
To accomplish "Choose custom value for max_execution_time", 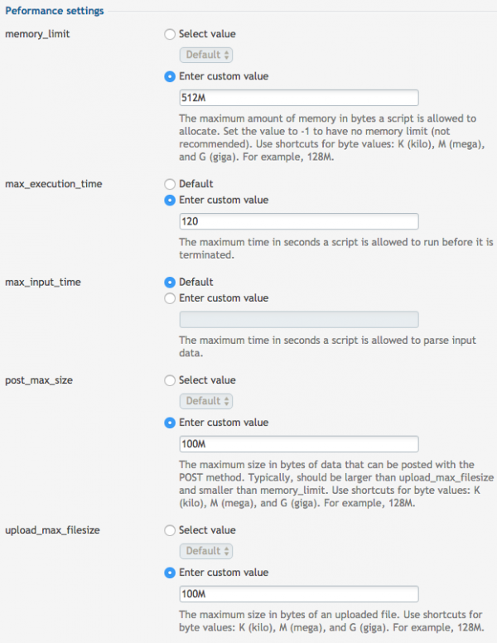I will (170, 201).
